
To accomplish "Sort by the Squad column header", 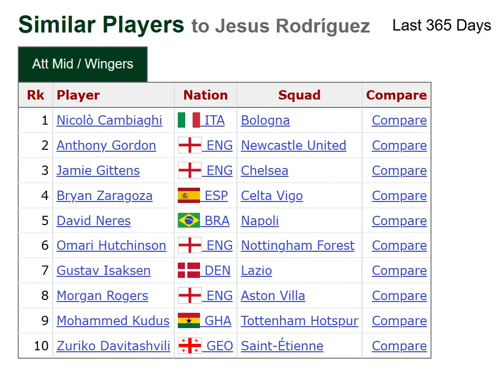I will [x=299, y=95].
